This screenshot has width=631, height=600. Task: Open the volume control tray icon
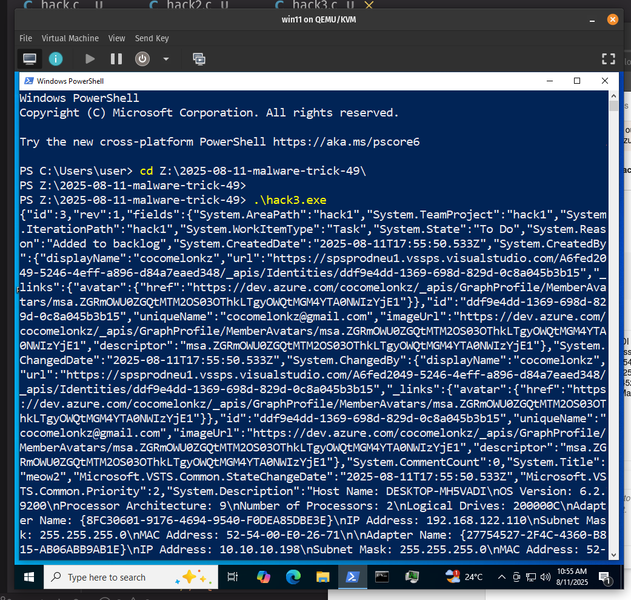[x=546, y=578]
